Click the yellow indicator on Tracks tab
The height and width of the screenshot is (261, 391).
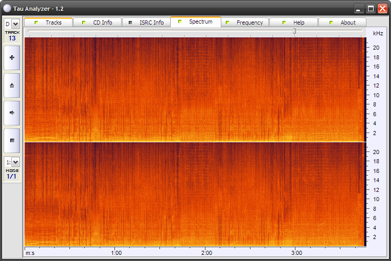pyautogui.click(x=36, y=23)
